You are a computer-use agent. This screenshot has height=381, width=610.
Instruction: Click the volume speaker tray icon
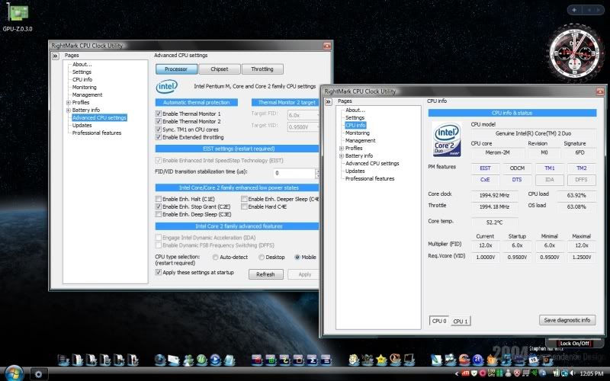pyautogui.click(x=573, y=373)
